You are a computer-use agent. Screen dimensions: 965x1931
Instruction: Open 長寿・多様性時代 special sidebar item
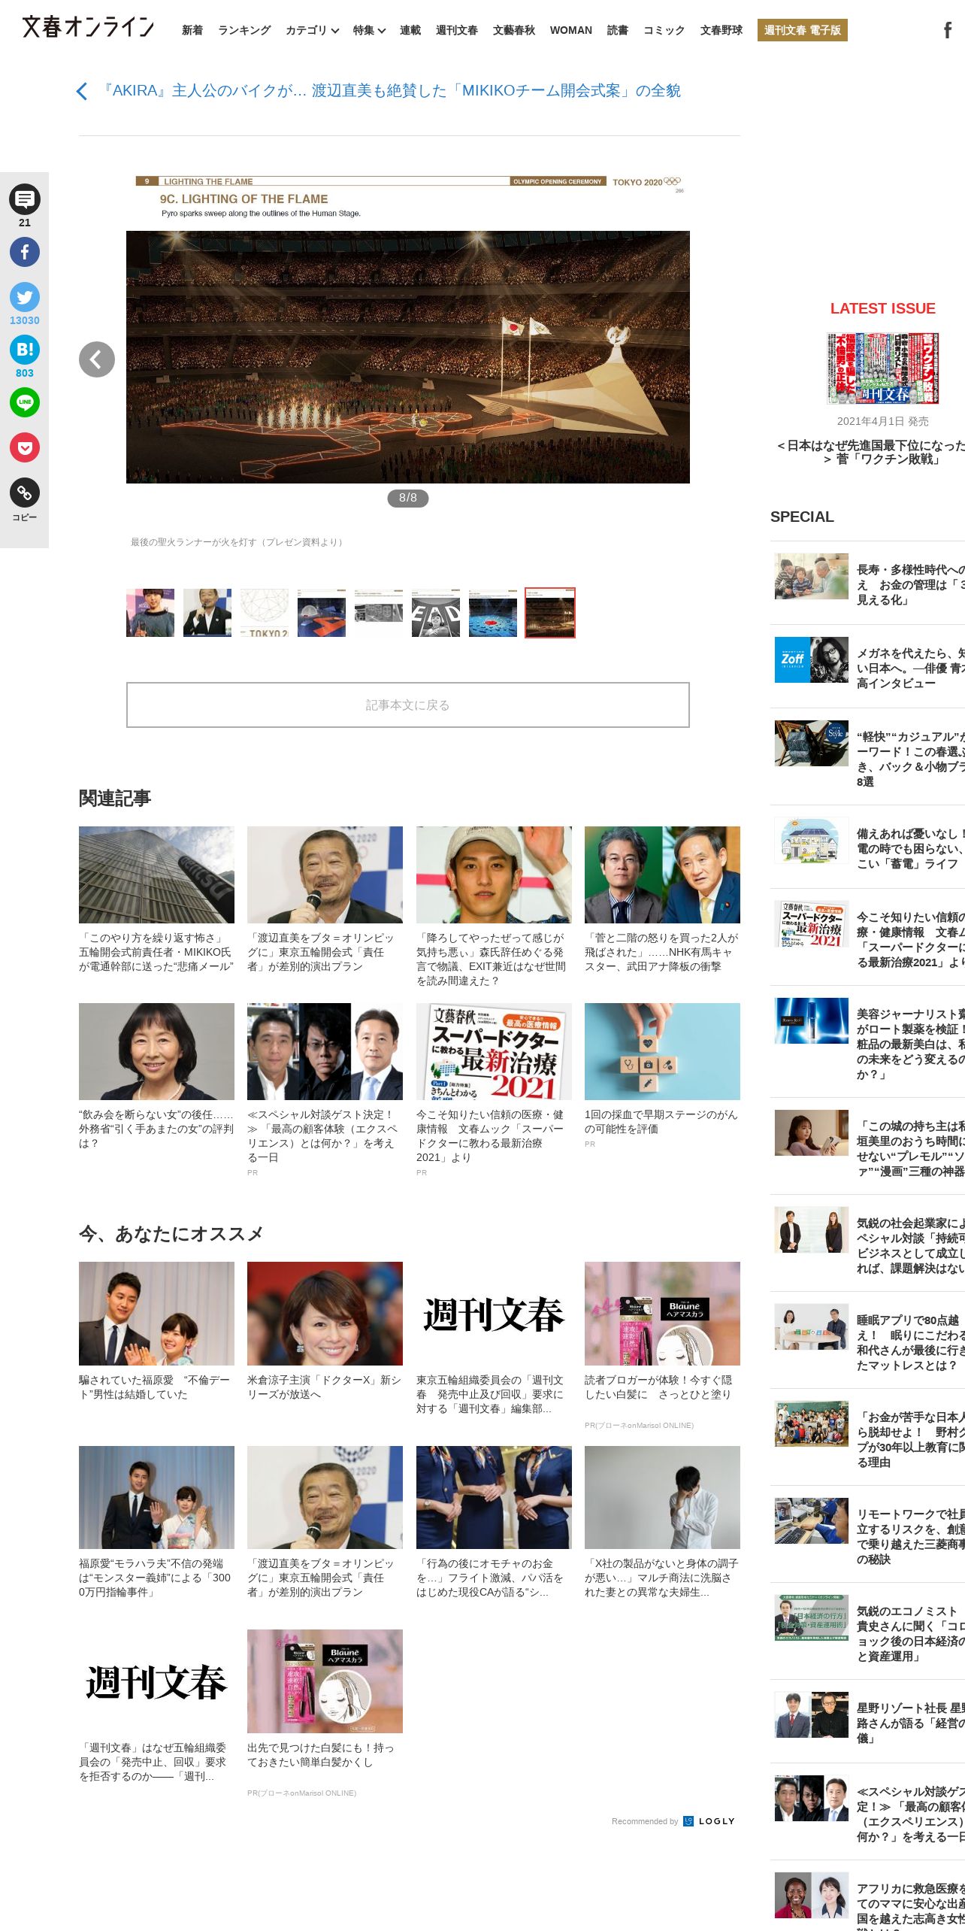pos(870,583)
